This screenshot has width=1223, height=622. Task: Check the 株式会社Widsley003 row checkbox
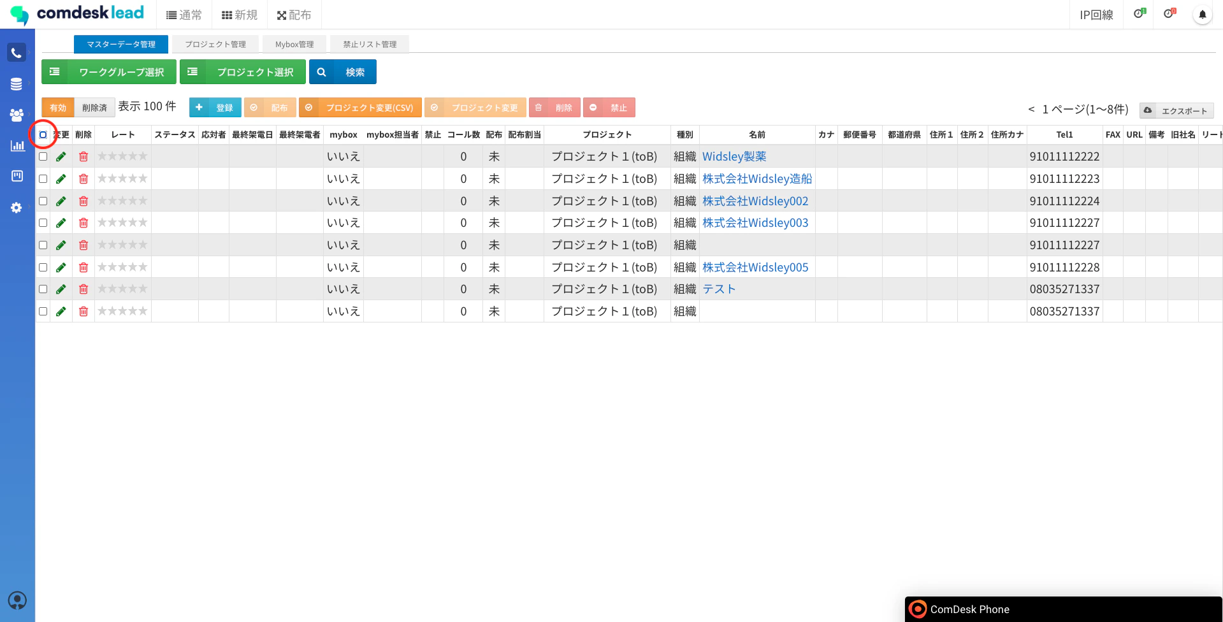point(43,223)
